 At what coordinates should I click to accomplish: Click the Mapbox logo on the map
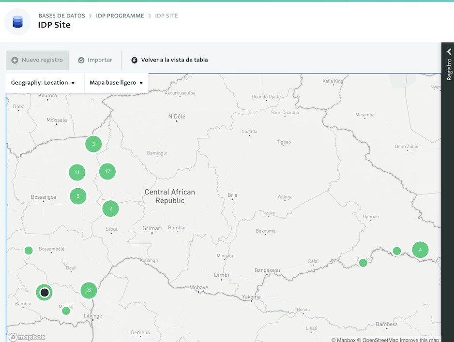pos(27,337)
